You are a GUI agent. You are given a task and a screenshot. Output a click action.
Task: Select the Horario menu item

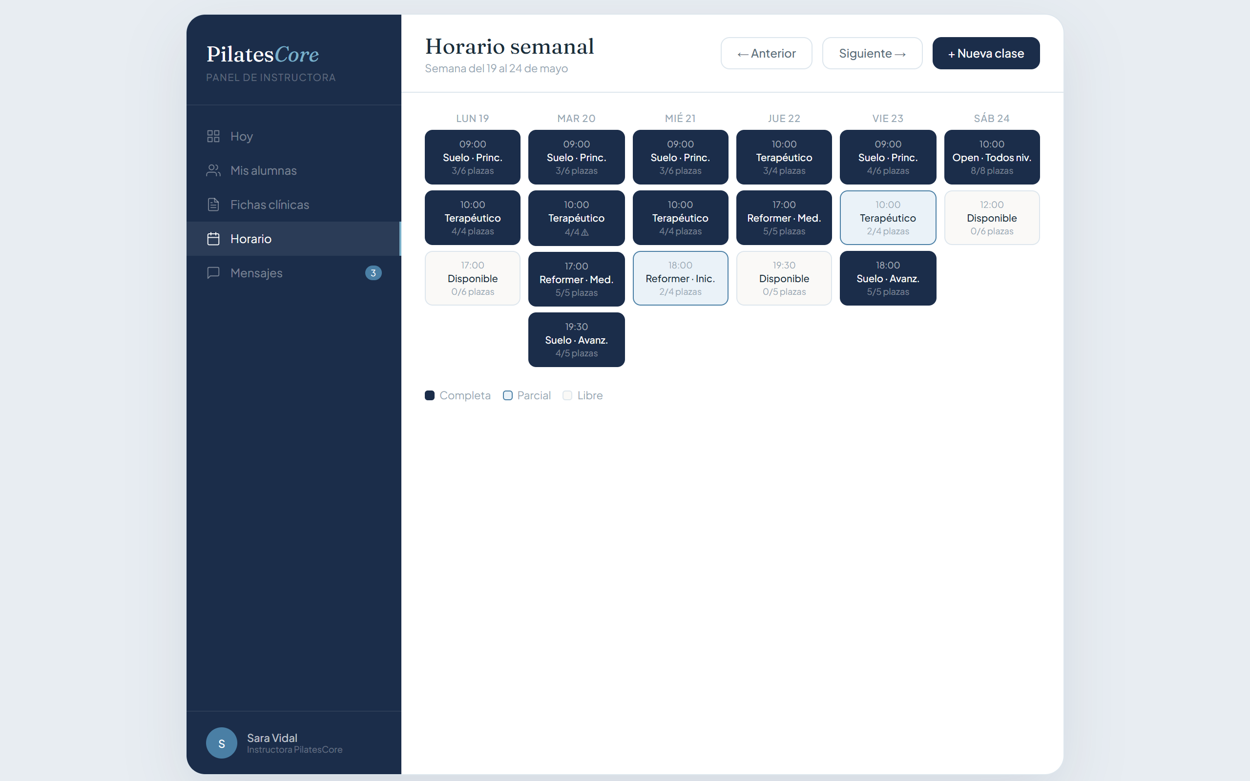pos(293,239)
